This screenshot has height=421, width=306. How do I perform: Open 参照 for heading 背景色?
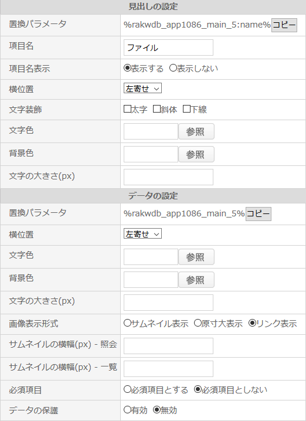[196, 154]
